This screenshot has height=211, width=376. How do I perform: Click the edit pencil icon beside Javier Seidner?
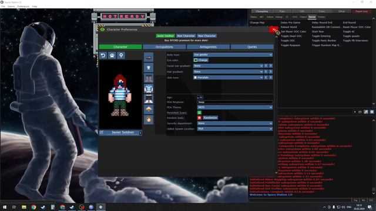102,132
